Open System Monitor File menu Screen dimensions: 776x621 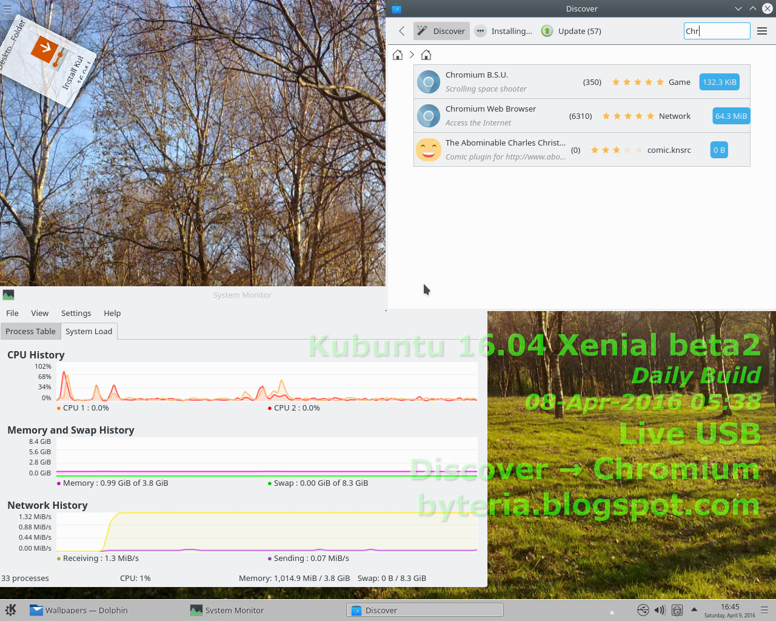coord(12,313)
